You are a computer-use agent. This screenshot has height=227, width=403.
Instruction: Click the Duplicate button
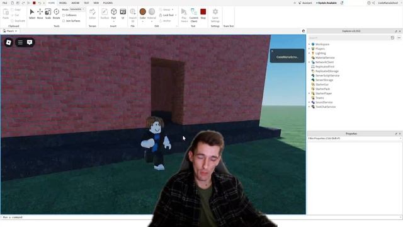tap(18, 21)
